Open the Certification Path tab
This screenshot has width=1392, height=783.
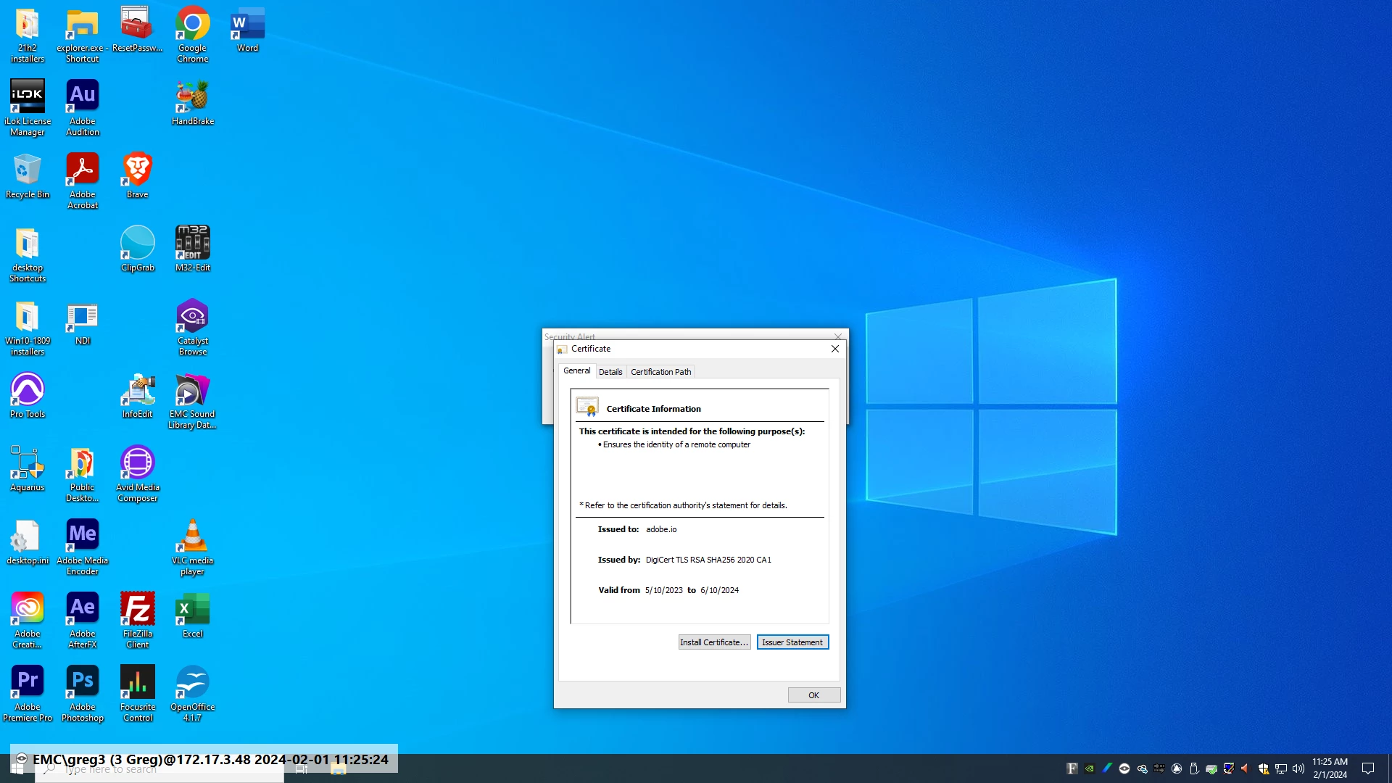[660, 372]
